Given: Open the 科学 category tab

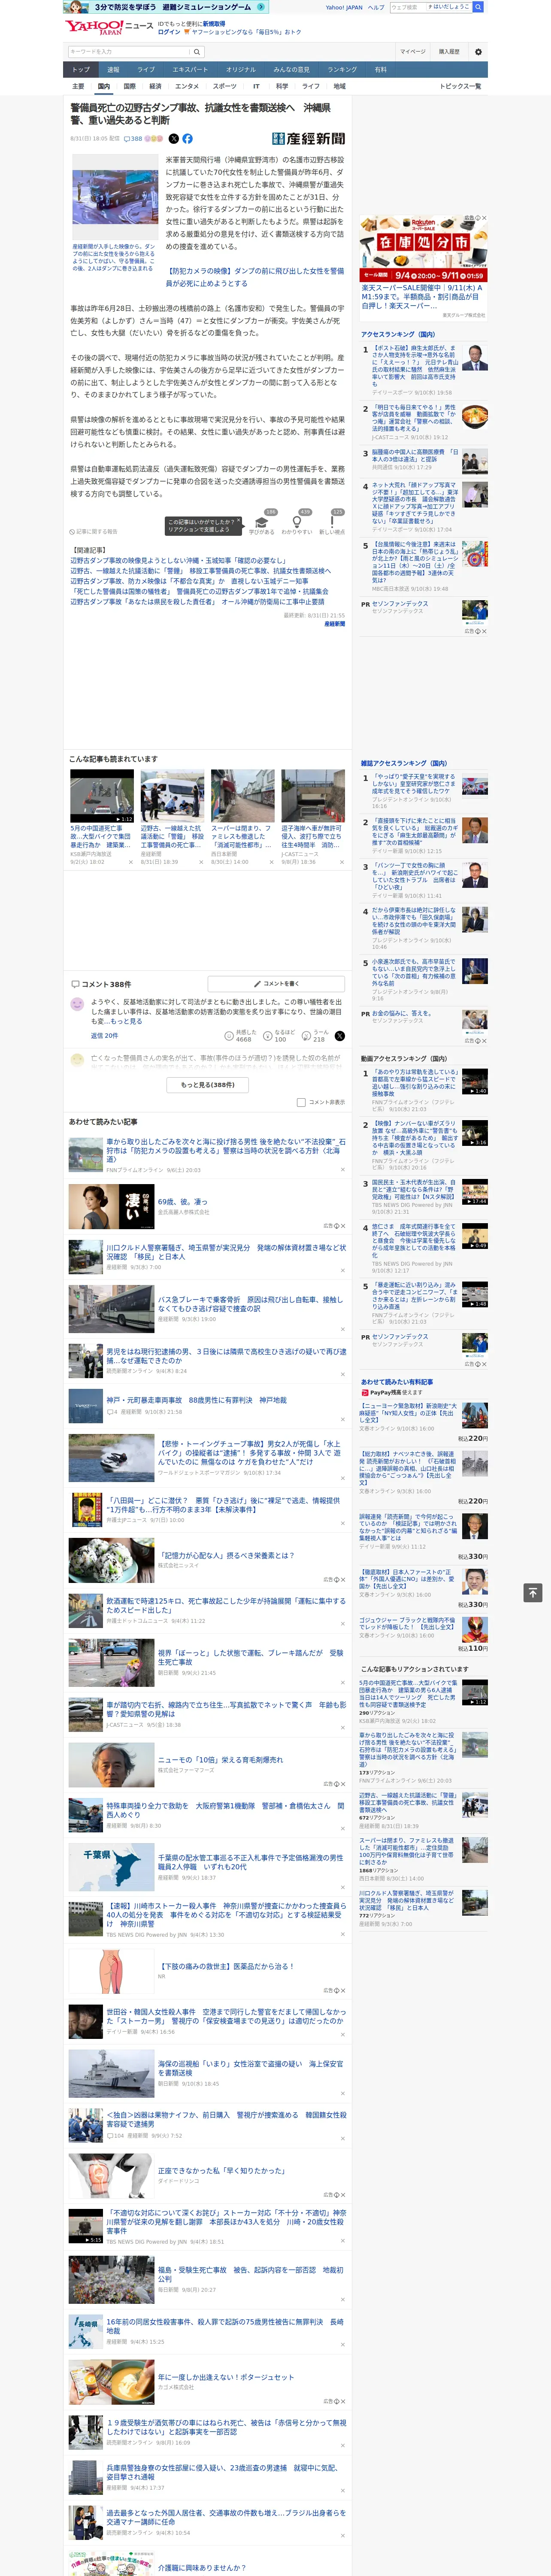Looking at the screenshot, I should click(x=282, y=86).
